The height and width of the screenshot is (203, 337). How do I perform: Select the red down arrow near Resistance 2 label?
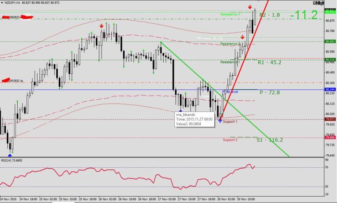243,37
